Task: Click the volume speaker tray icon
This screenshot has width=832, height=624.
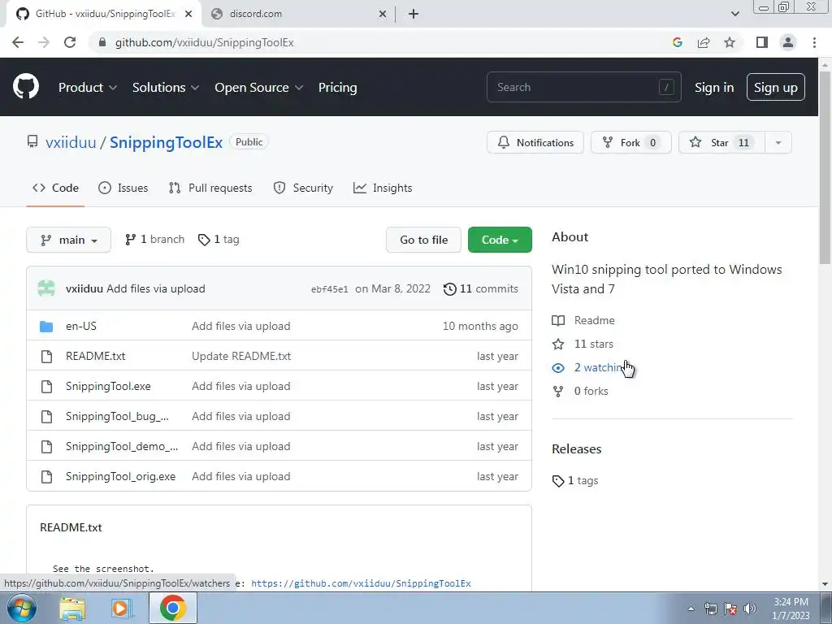Action: [x=750, y=609]
